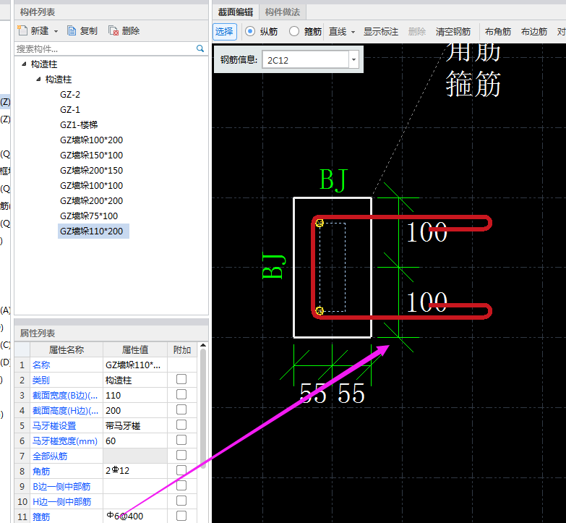This screenshot has width=566, height=523.
Task: Select the 箍筋 radio button
Action: [x=293, y=31]
